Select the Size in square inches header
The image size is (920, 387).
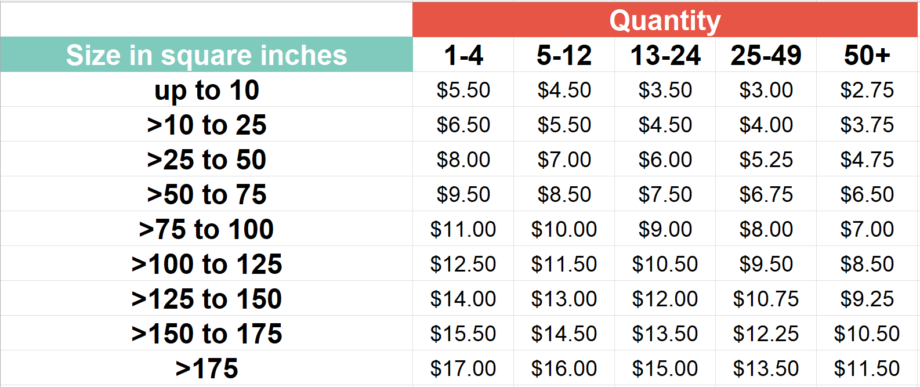(x=206, y=55)
